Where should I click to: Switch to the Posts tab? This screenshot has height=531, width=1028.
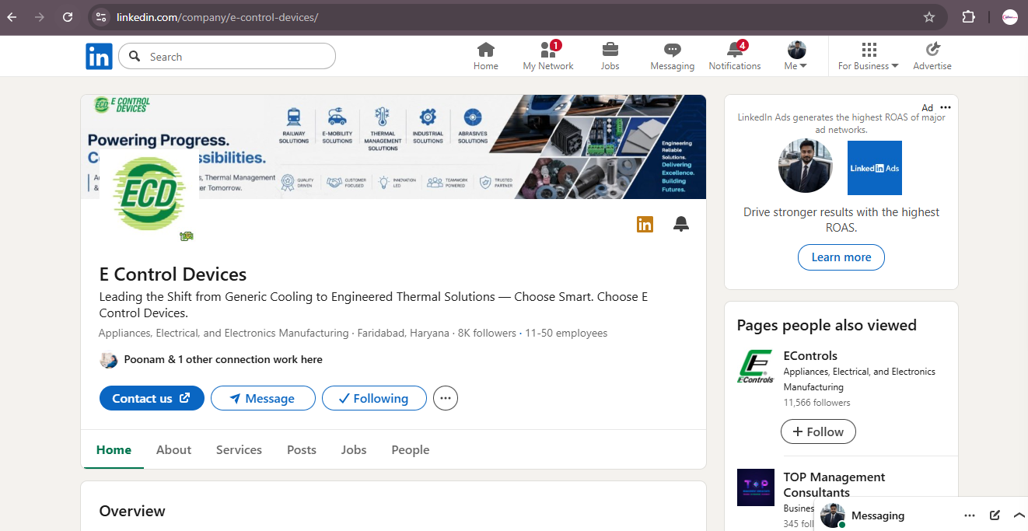coord(302,450)
